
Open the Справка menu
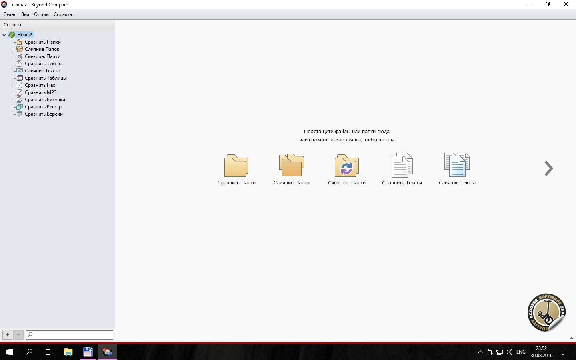point(63,14)
